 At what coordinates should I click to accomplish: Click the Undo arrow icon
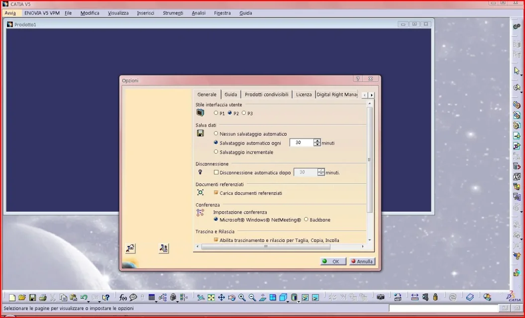pyautogui.click(x=84, y=297)
